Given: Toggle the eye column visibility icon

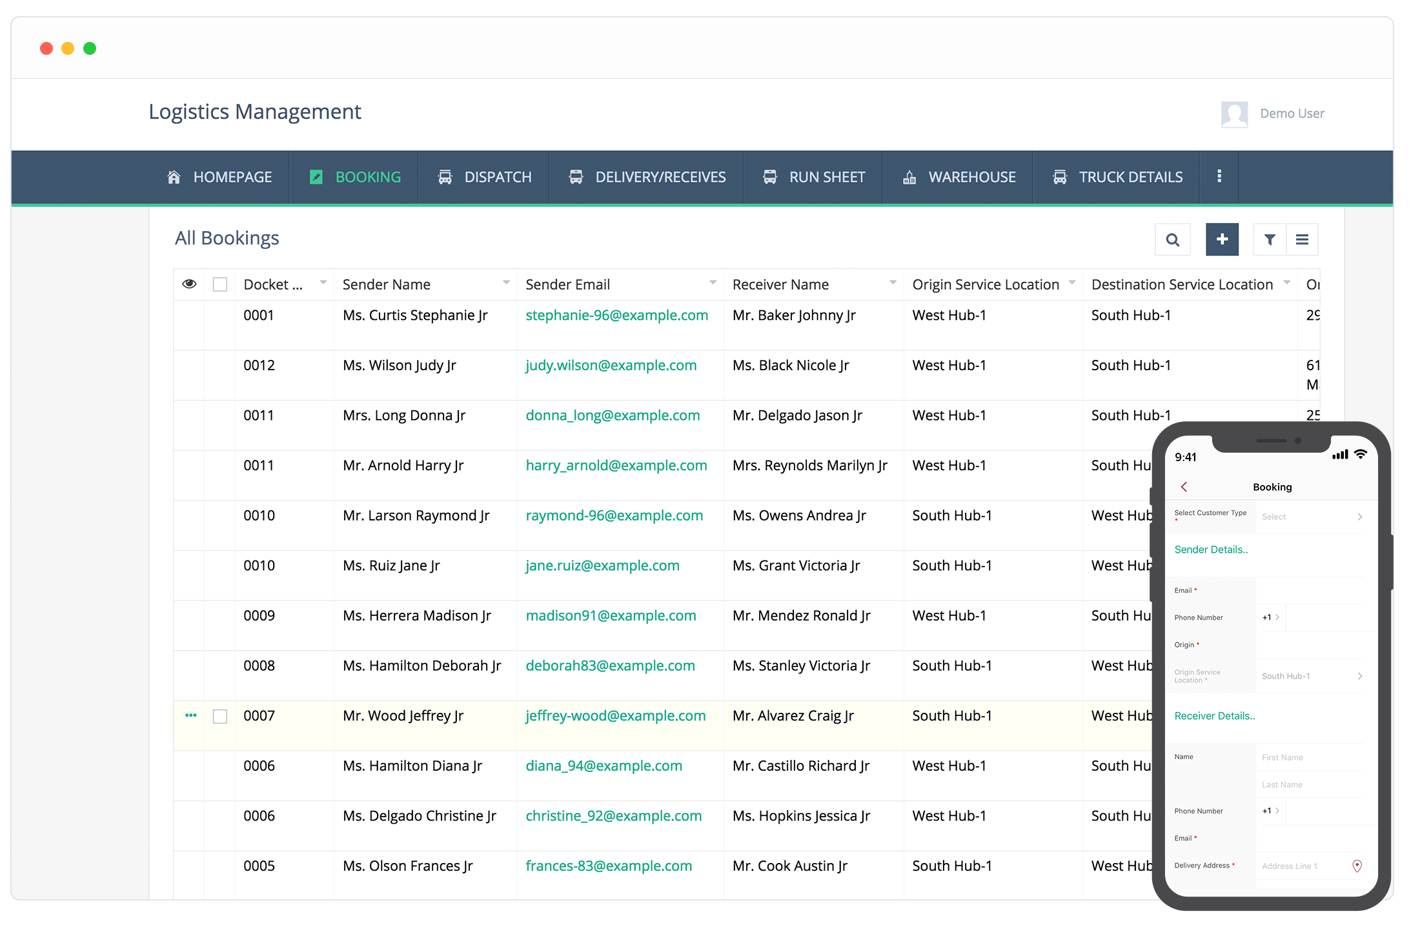Looking at the screenshot, I should pos(189,284).
